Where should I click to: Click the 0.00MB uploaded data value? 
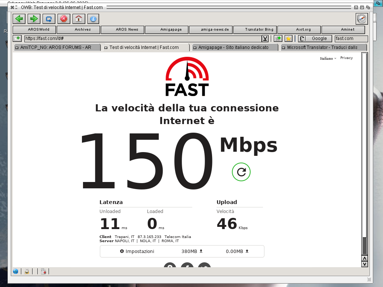(235, 251)
